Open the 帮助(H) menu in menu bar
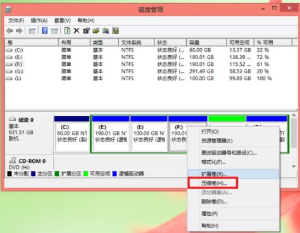 coord(86,20)
